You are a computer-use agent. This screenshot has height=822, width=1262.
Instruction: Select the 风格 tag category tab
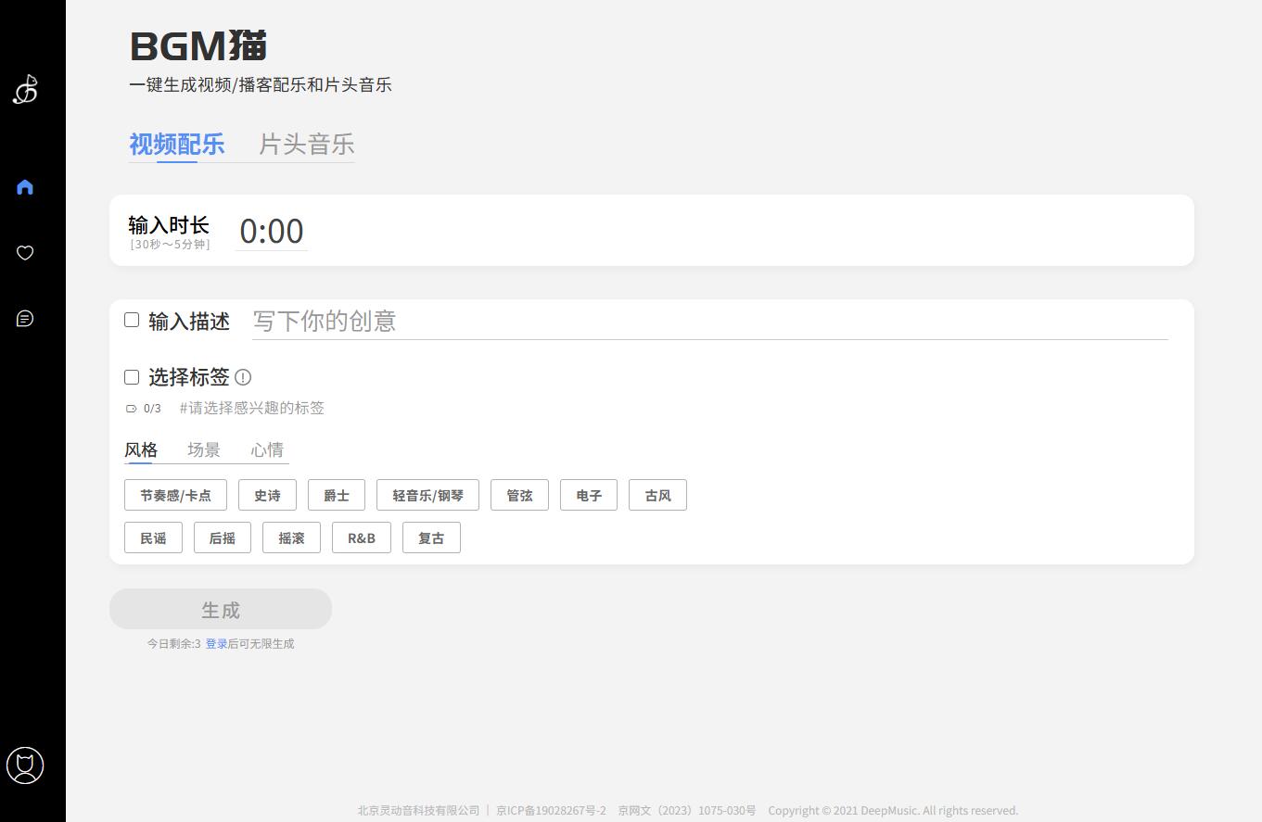141,450
